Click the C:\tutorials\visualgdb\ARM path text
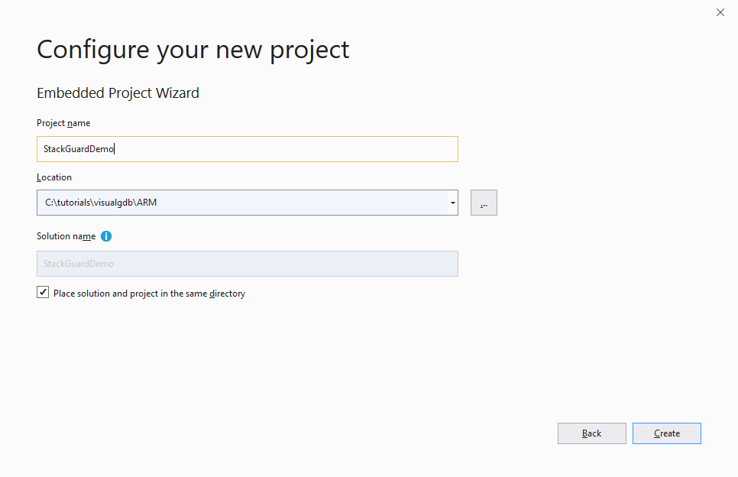The image size is (738, 477). [x=100, y=203]
